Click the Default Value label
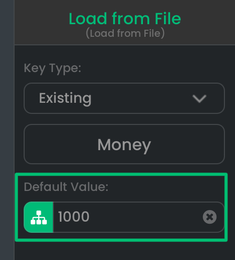The image size is (235, 260). (x=66, y=187)
